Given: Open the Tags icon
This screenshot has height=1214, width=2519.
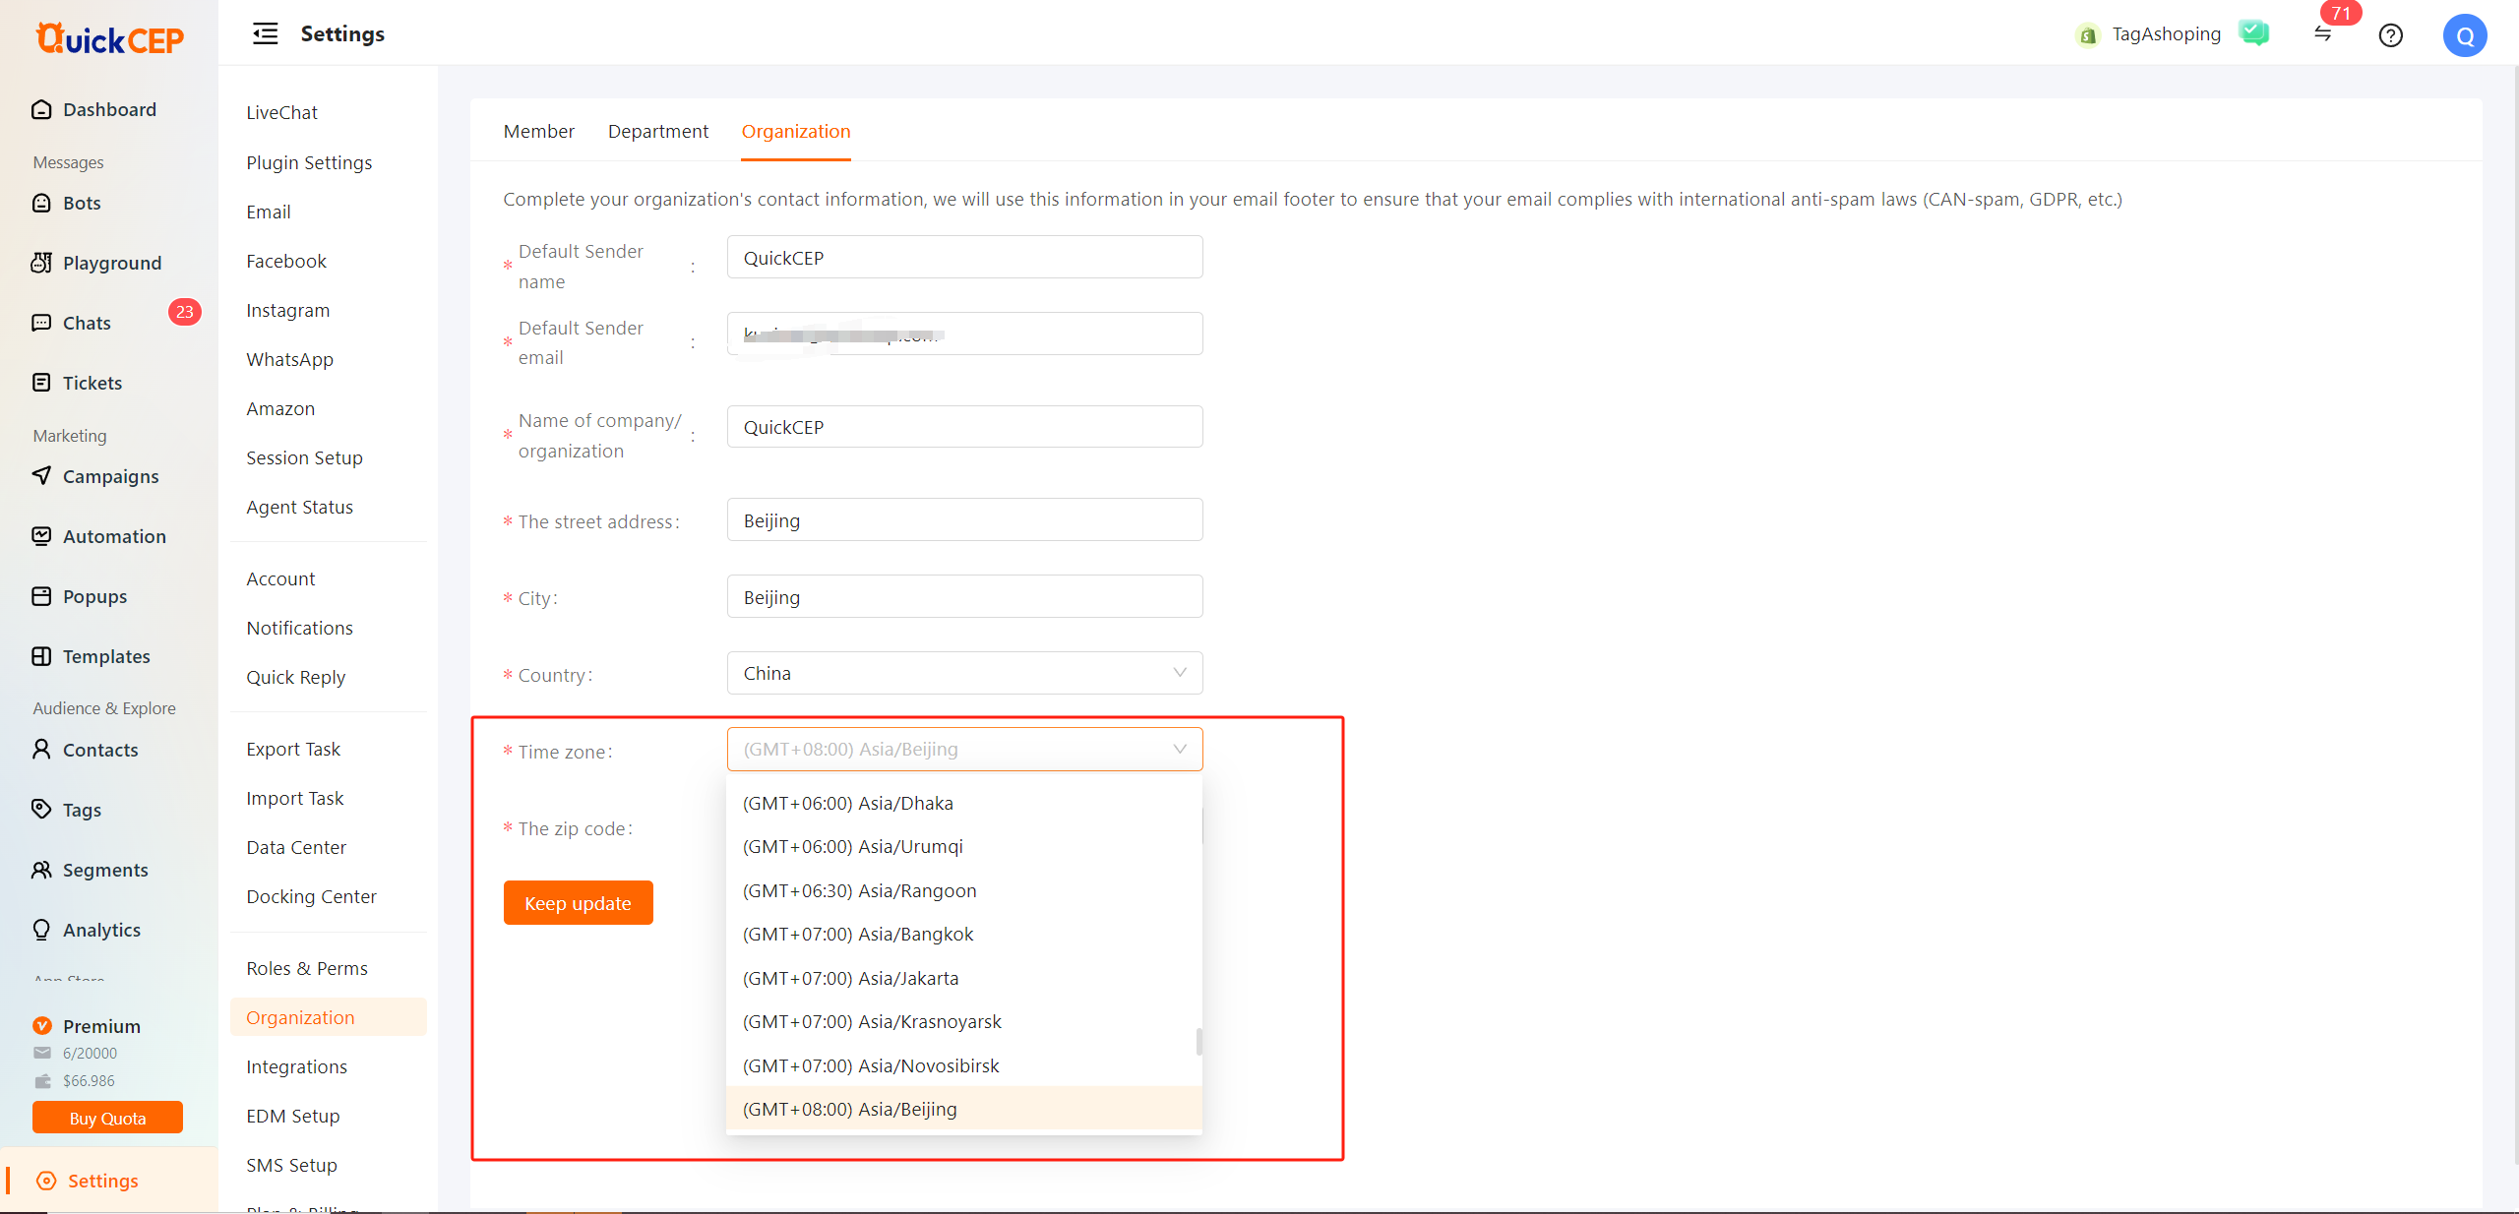Looking at the screenshot, I should click(x=41, y=810).
